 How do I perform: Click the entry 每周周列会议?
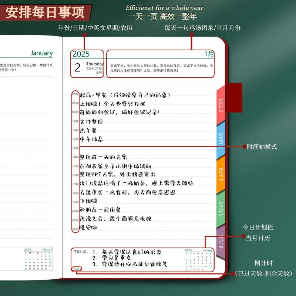(119, 112)
